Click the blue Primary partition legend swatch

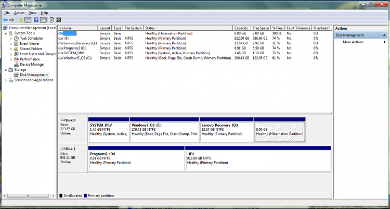(86, 196)
